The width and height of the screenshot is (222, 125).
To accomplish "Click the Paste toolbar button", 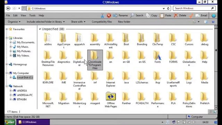I will (165, 15).
